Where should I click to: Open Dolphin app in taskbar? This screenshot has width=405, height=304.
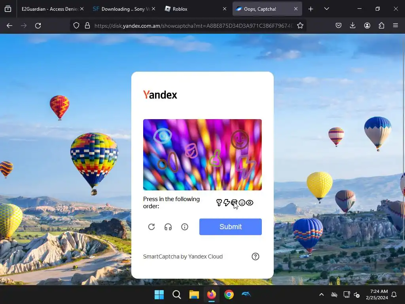click(246, 294)
